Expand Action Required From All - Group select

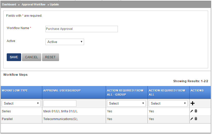pos(126,104)
